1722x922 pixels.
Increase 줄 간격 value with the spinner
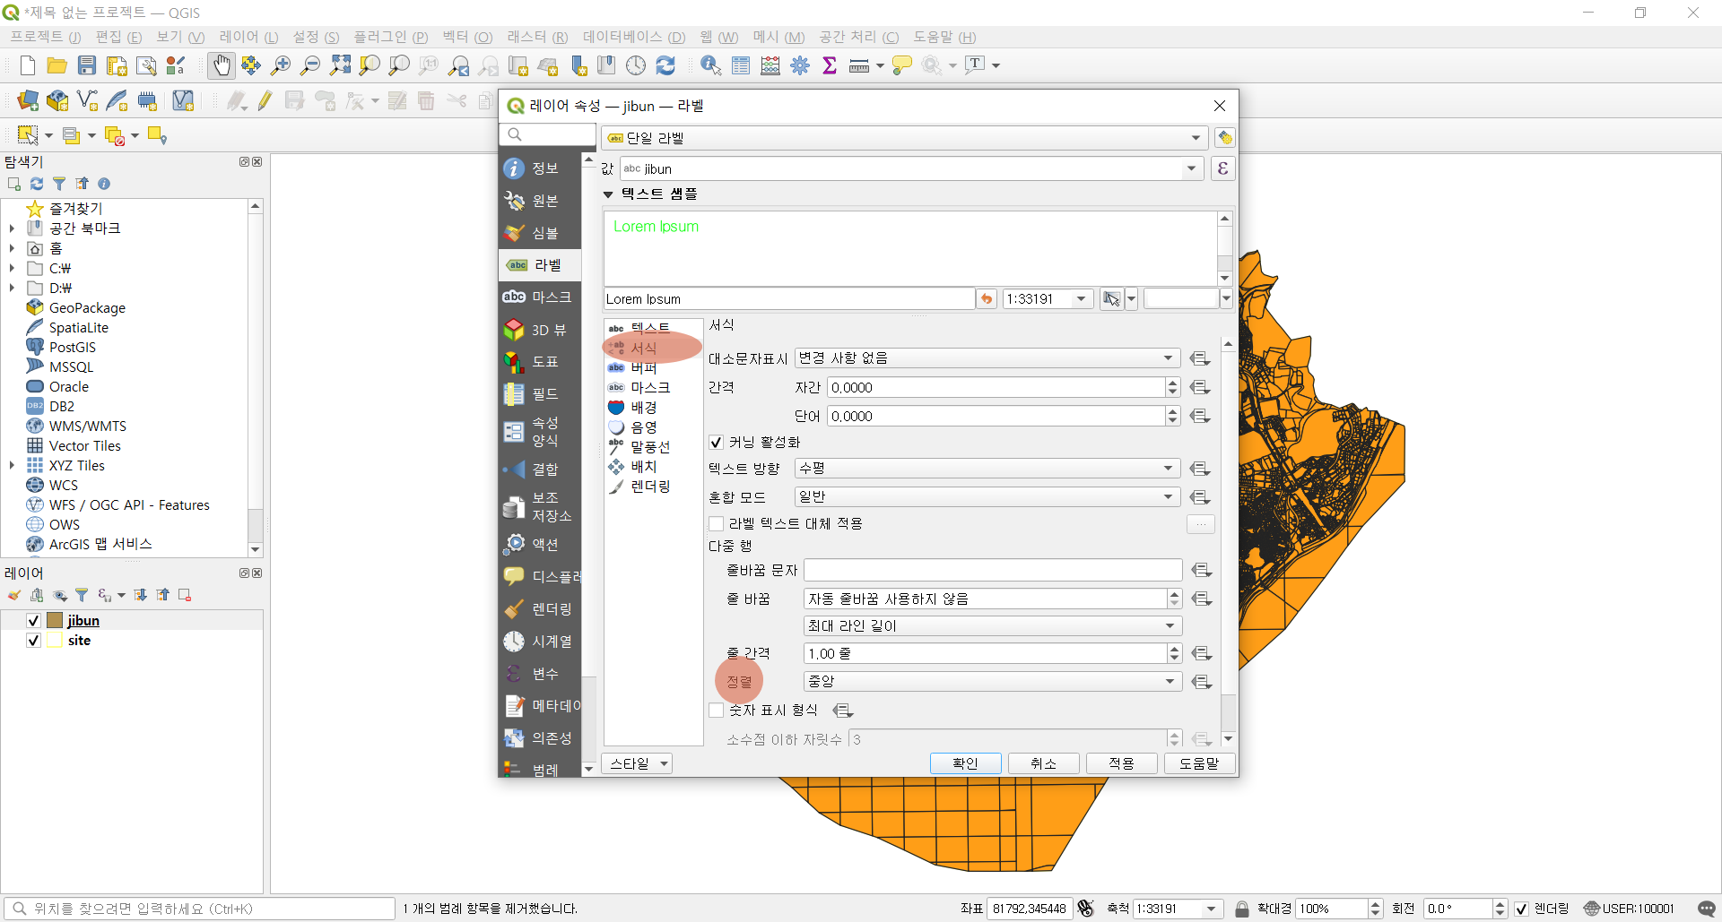[1174, 649]
